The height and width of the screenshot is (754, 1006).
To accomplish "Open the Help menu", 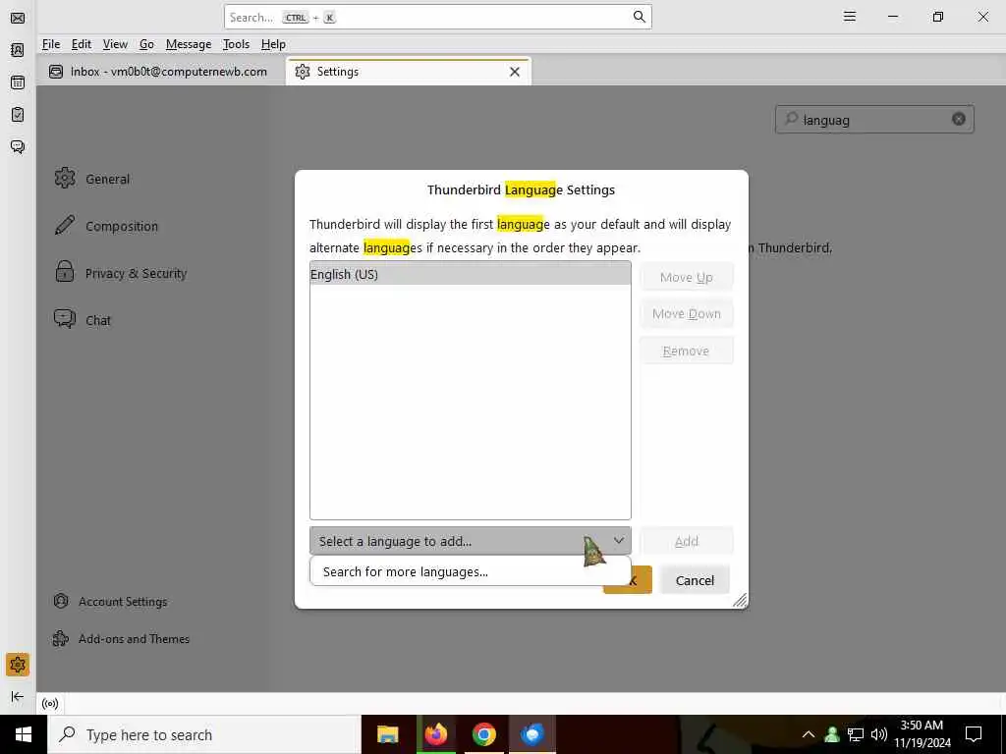I will pos(273,44).
